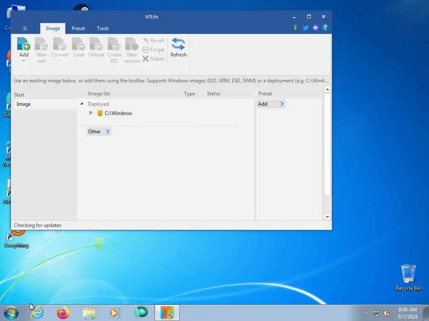Click the Load image toolbar icon
This screenshot has width=429, height=321.
click(x=78, y=48)
